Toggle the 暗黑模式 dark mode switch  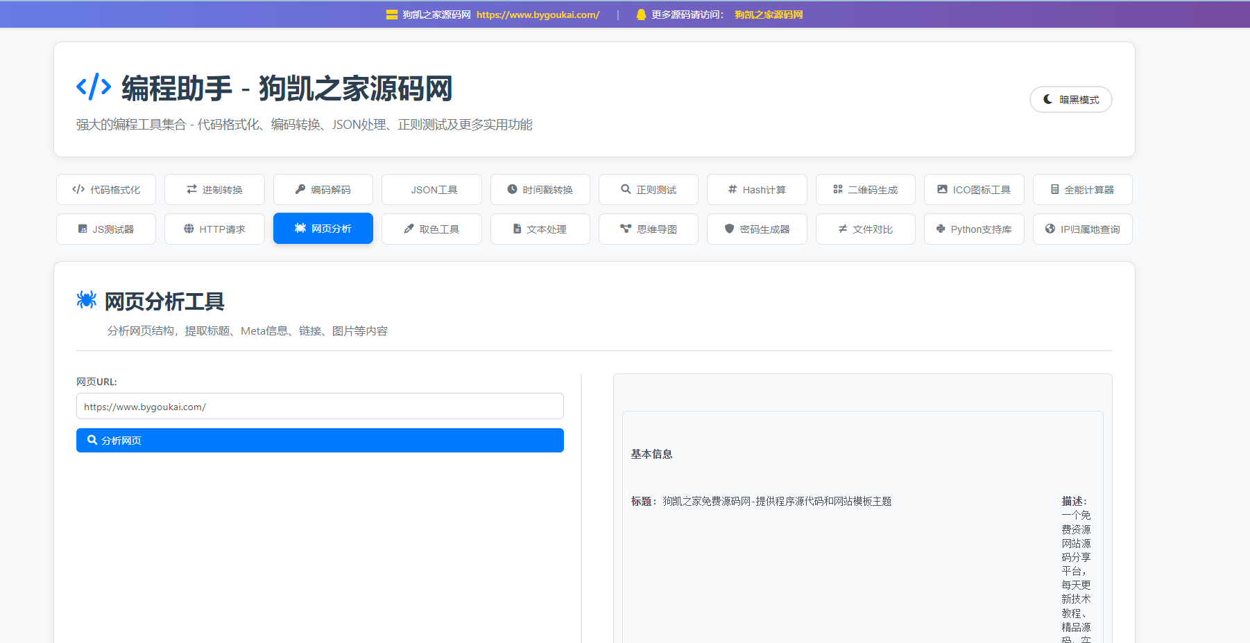tap(1070, 100)
